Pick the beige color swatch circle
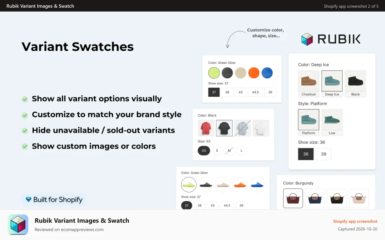Viewport: 385px width, 240px height. coord(241,73)
